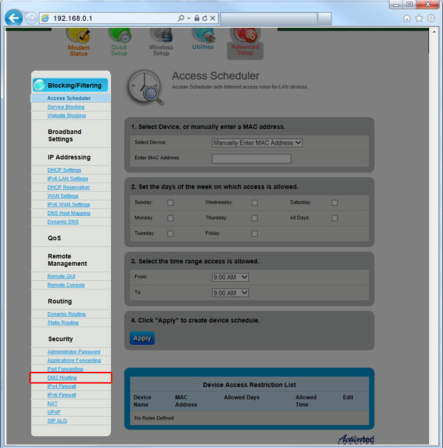Tick the Wednesday checkbox
Image resolution: width=443 pixels, height=448 pixels.
(254, 203)
